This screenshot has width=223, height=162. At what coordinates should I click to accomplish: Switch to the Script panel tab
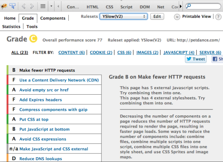(x=126, y=7)
